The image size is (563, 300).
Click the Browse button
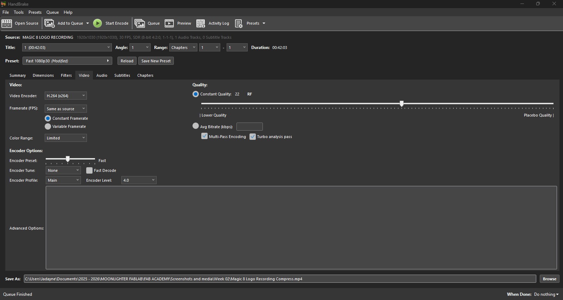(x=550, y=279)
